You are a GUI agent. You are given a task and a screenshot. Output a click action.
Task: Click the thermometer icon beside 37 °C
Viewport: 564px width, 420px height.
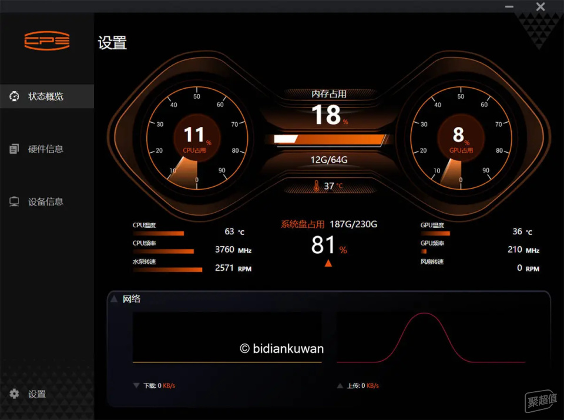(316, 186)
